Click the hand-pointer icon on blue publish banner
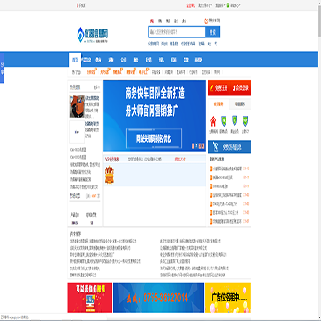The image size is (321, 321). (x=216, y=147)
